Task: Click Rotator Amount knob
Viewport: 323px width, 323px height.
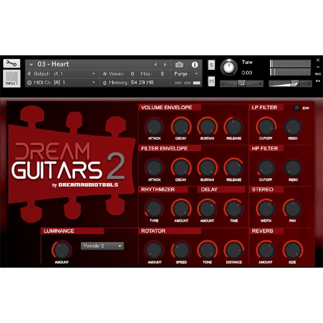Action: (154, 250)
